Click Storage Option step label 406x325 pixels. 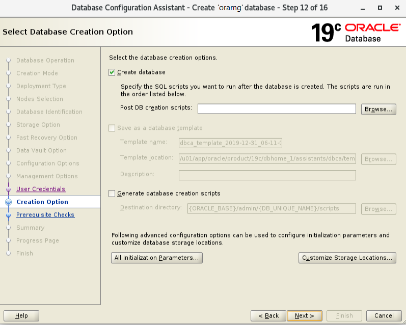click(x=38, y=125)
